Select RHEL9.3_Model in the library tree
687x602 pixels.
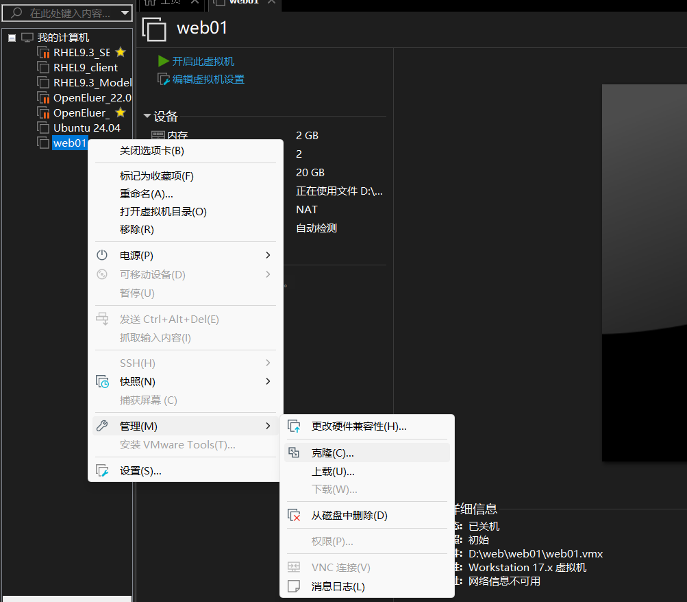tap(92, 82)
